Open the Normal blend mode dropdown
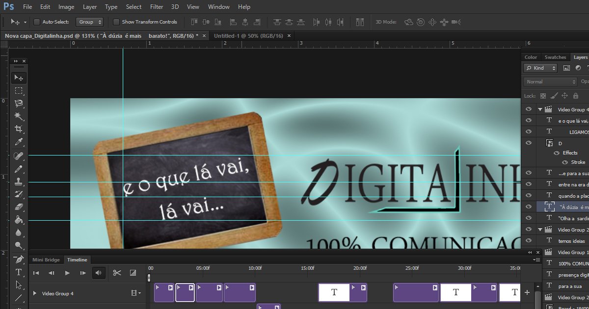 tap(550, 82)
